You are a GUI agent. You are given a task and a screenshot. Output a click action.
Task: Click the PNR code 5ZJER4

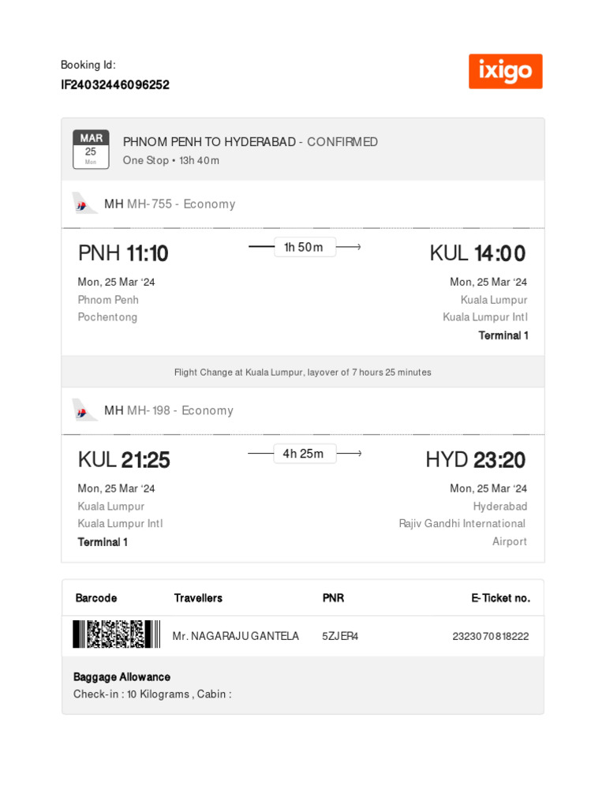(x=340, y=636)
